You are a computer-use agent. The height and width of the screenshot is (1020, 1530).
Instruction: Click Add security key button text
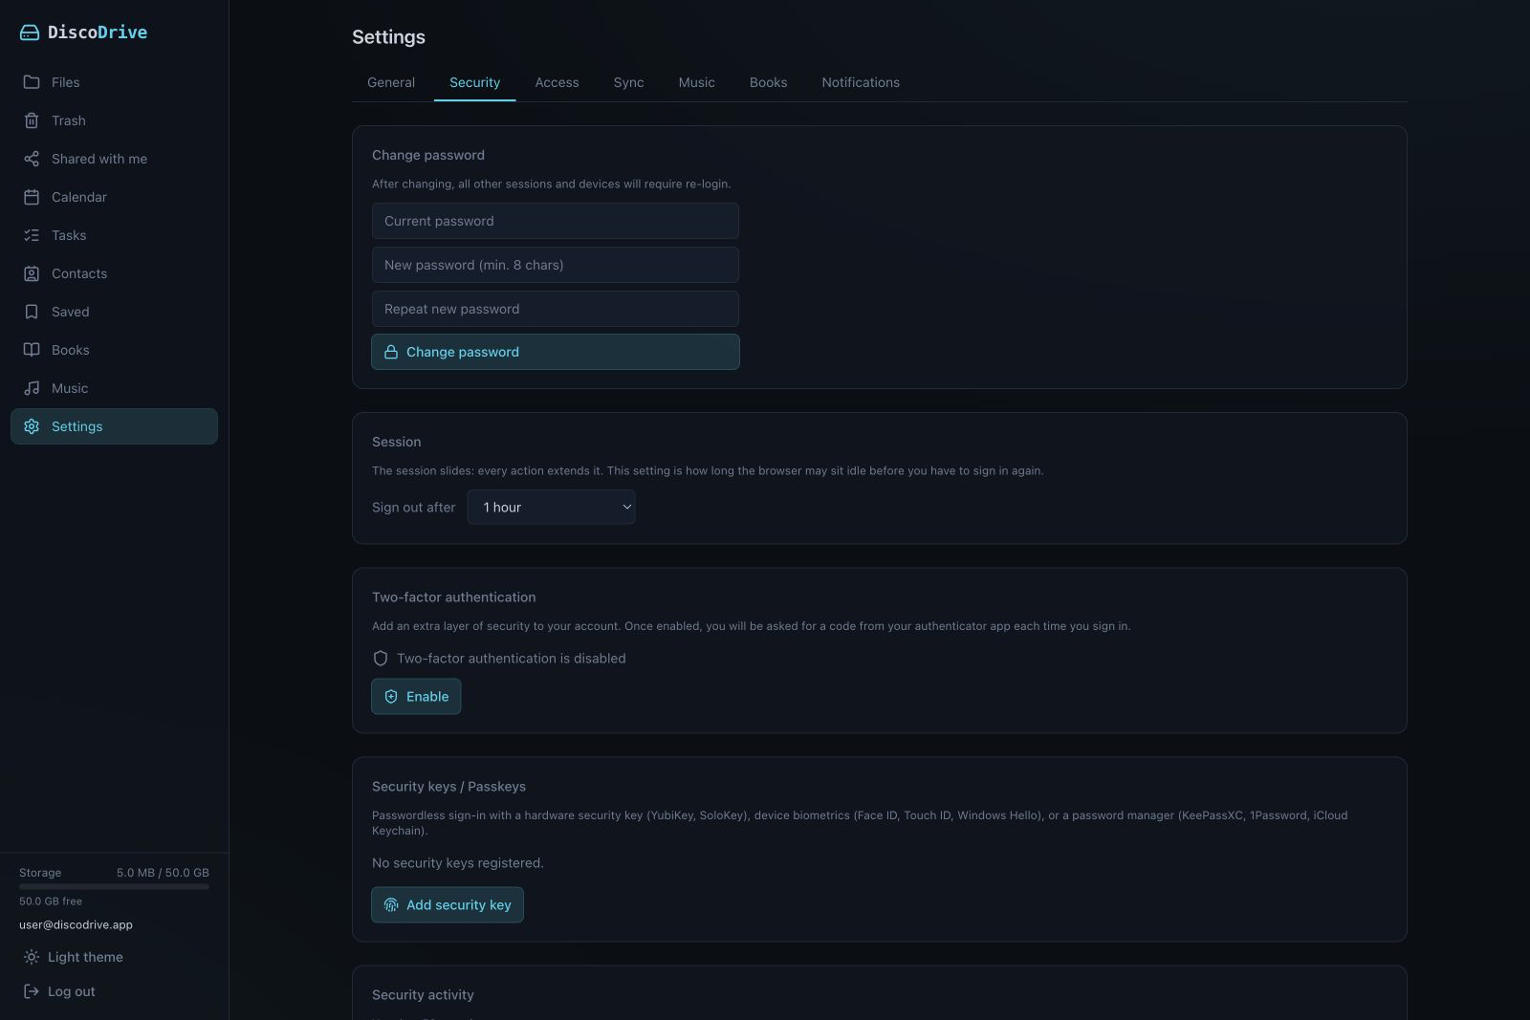coord(459,905)
